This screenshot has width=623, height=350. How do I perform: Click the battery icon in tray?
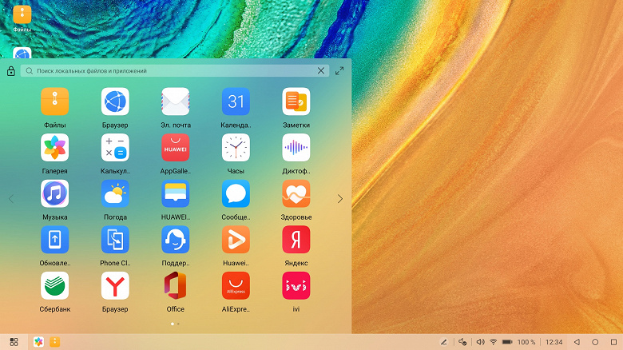click(x=507, y=342)
